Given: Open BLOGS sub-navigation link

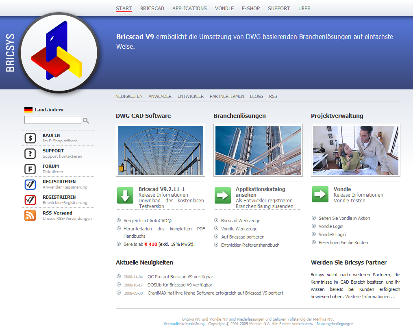Looking at the screenshot, I should tap(256, 96).
